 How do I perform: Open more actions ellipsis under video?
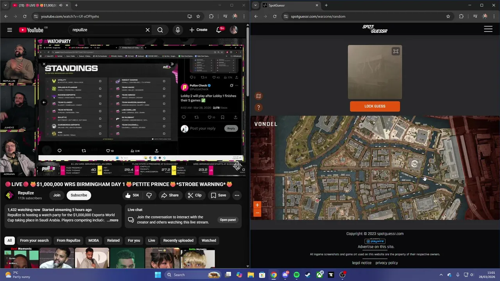237,195
